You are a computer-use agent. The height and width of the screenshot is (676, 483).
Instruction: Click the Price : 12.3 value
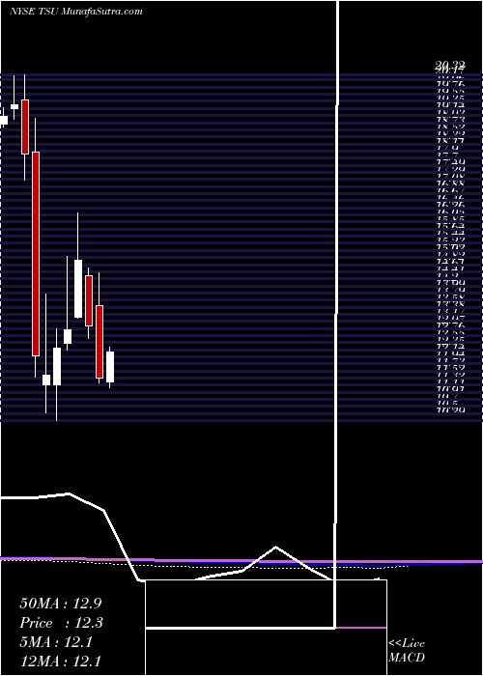(x=61, y=623)
